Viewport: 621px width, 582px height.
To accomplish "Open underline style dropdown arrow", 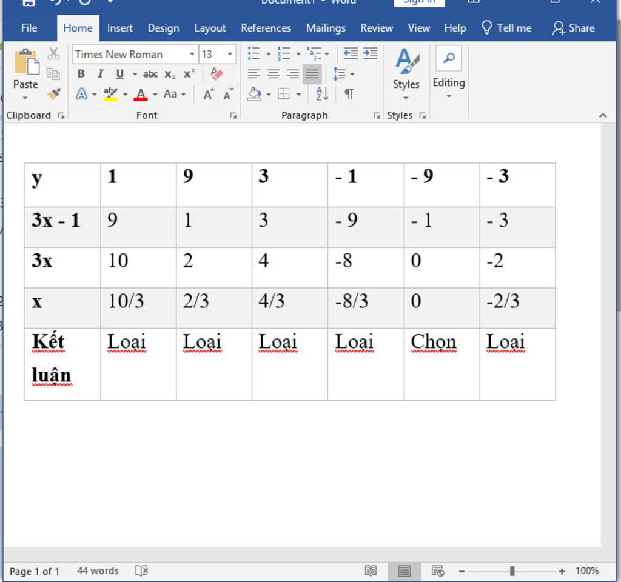I will click(x=135, y=74).
